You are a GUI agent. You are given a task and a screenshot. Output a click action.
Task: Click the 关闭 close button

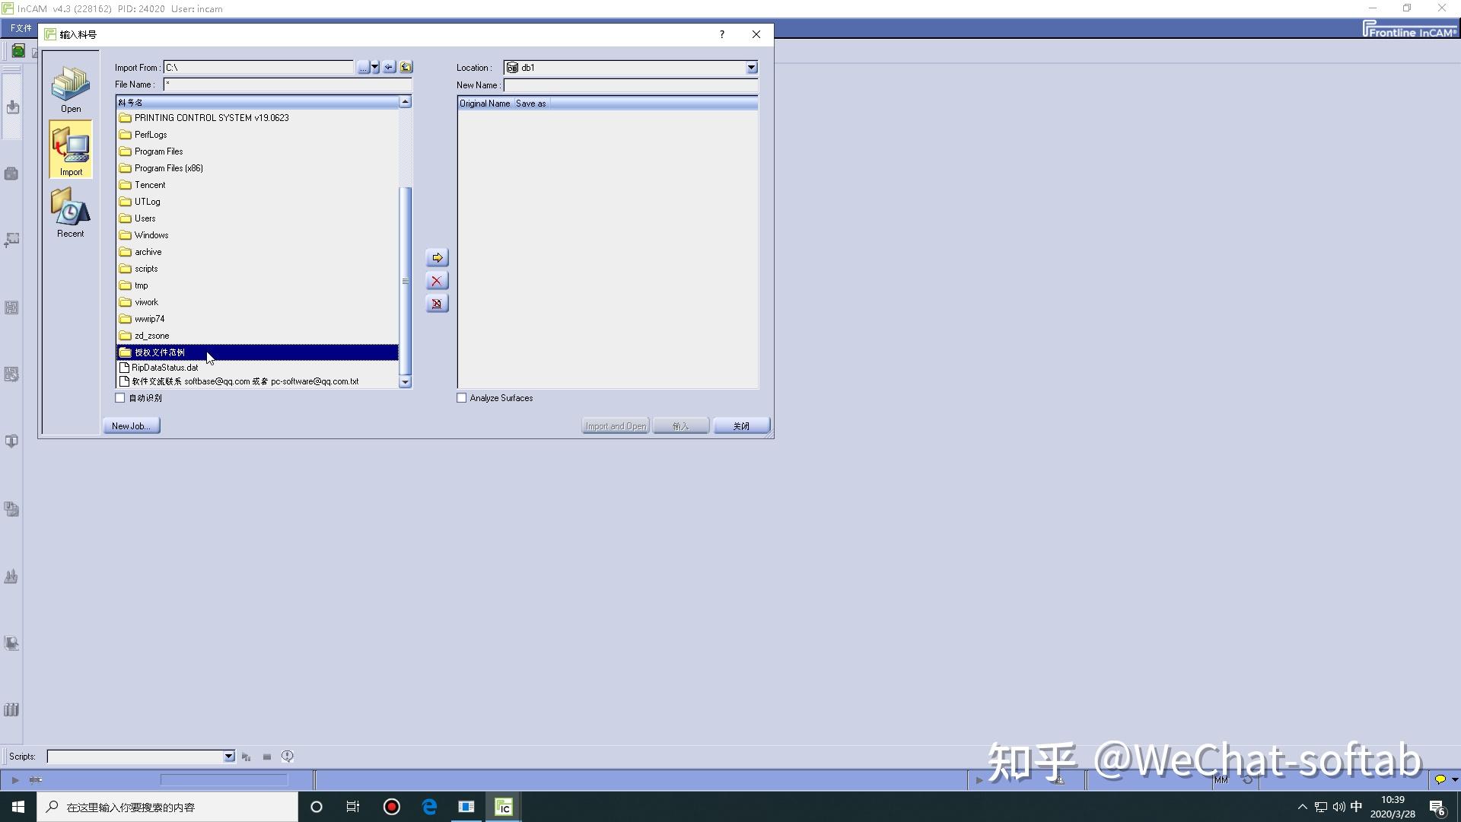740,425
